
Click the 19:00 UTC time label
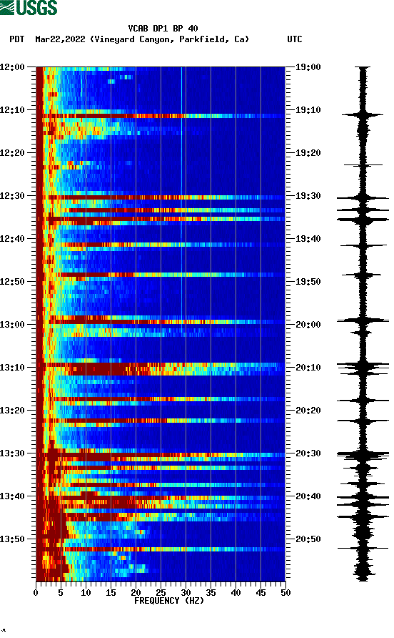point(308,67)
